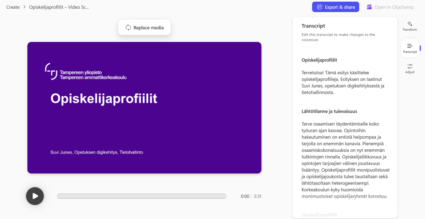Screen dimensions: 425x219
Task: Click the video progress bar
Action: (142, 196)
